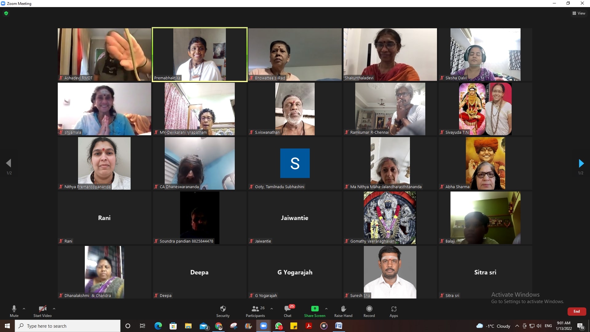Click the green Share Screen icon
The image size is (590, 332).
[x=315, y=309]
